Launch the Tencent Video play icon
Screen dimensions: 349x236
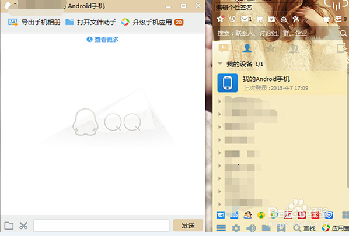274,214
